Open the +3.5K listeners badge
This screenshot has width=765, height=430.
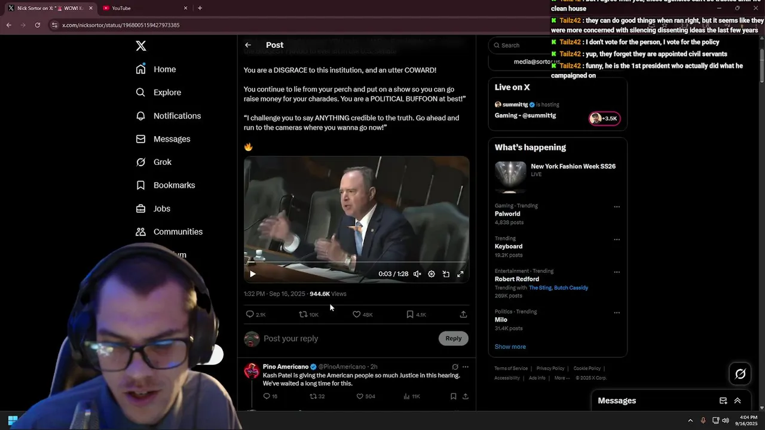click(605, 118)
